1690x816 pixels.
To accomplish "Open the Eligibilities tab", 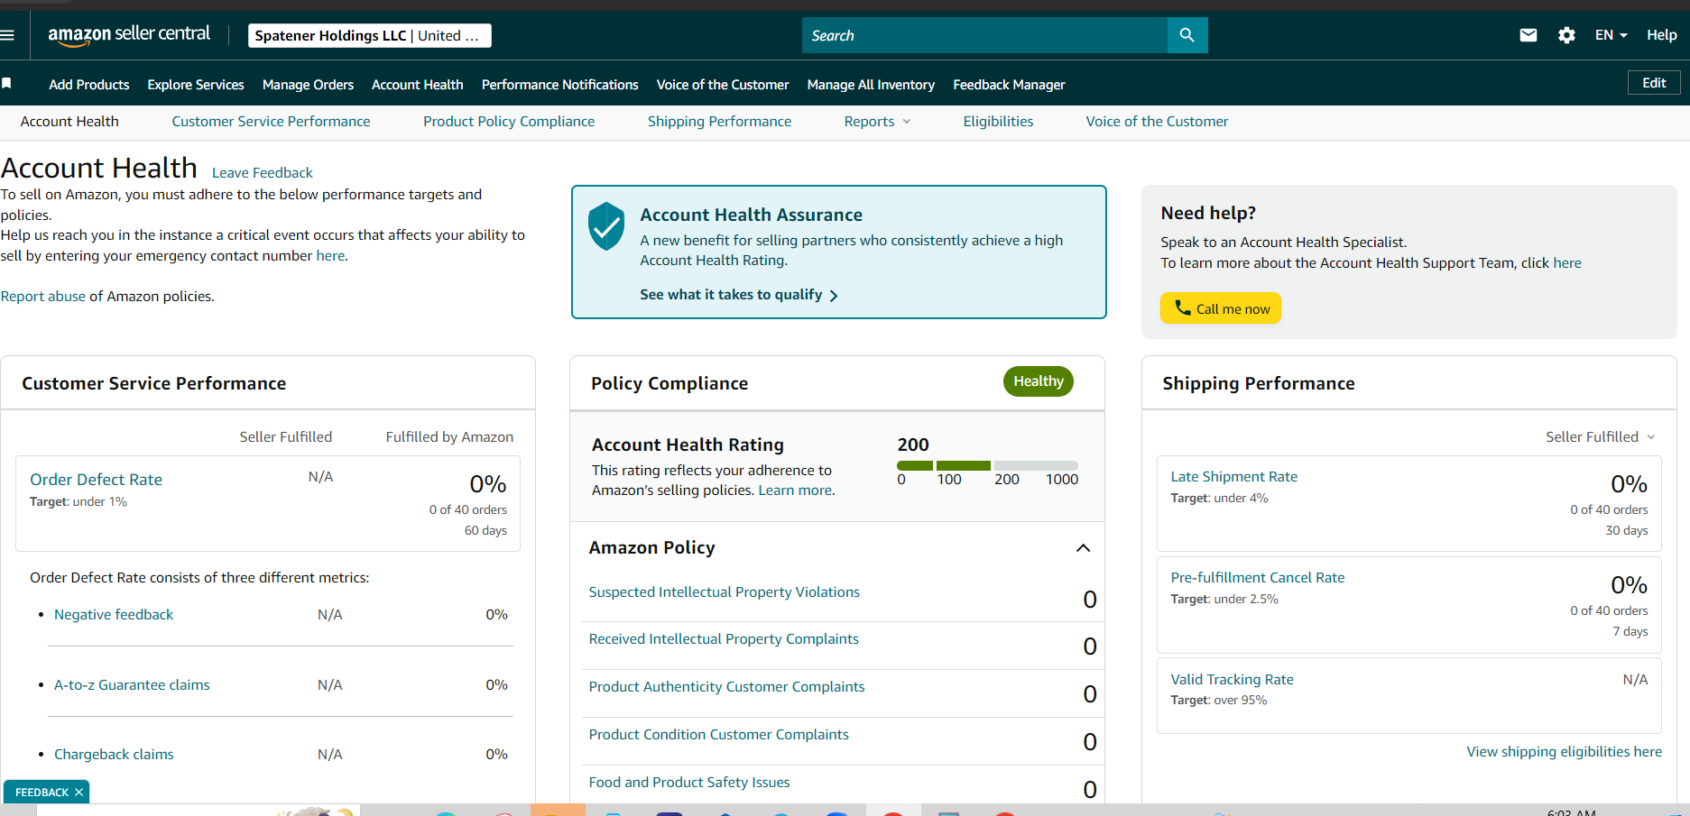I will click(998, 122).
